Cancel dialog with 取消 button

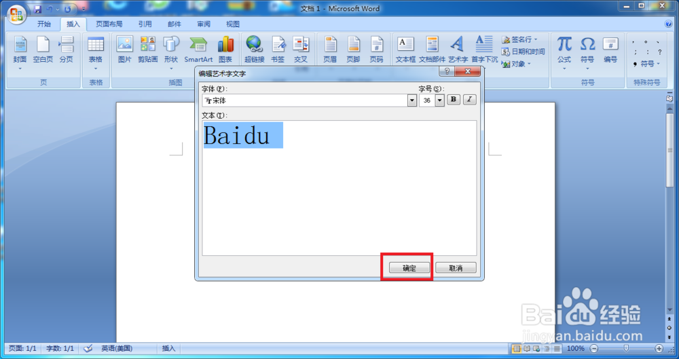click(456, 268)
